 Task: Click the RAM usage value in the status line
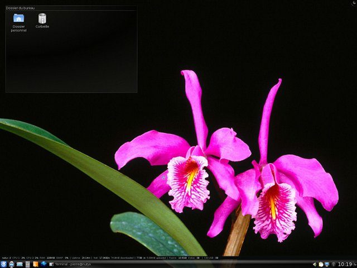[x=51, y=258]
